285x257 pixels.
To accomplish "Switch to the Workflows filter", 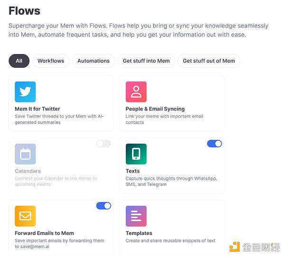I will click(x=51, y=61).
